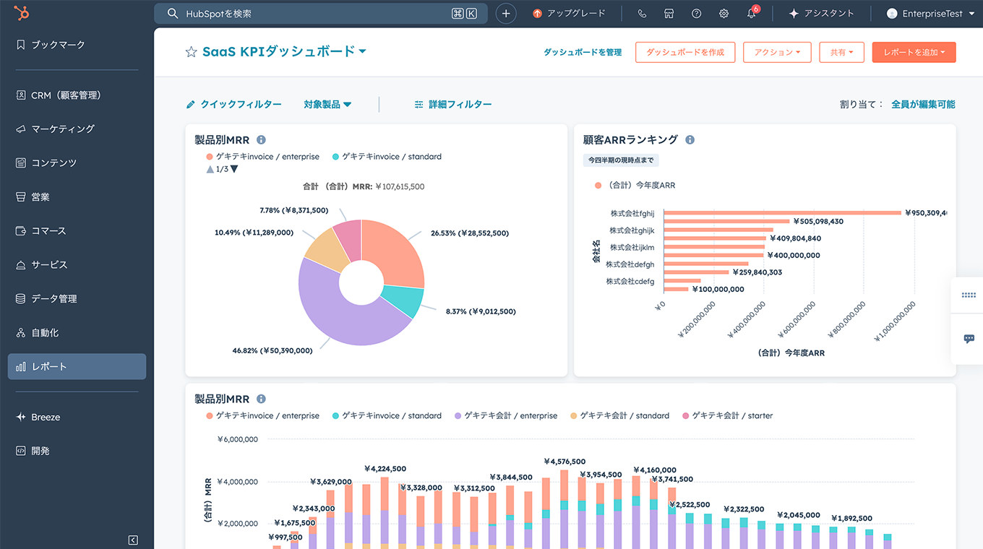Open the アクション dropdown menu
This screenshot has width=983, height=549.
click(x=777, y=53)
